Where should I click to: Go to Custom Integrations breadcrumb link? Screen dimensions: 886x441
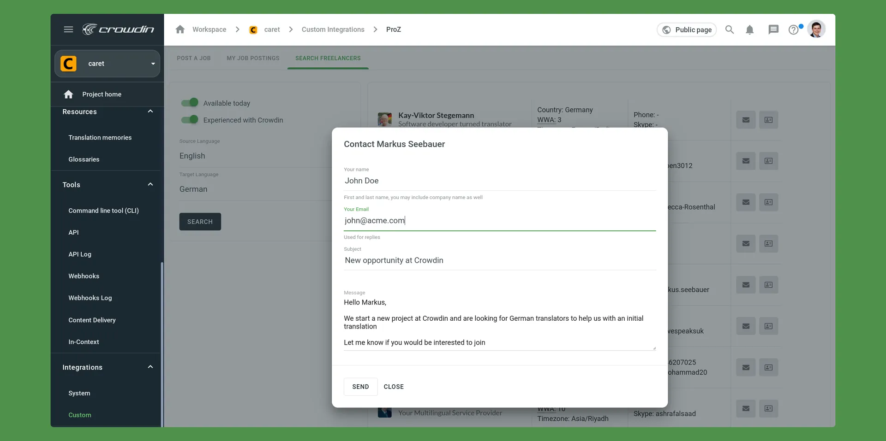333,29
